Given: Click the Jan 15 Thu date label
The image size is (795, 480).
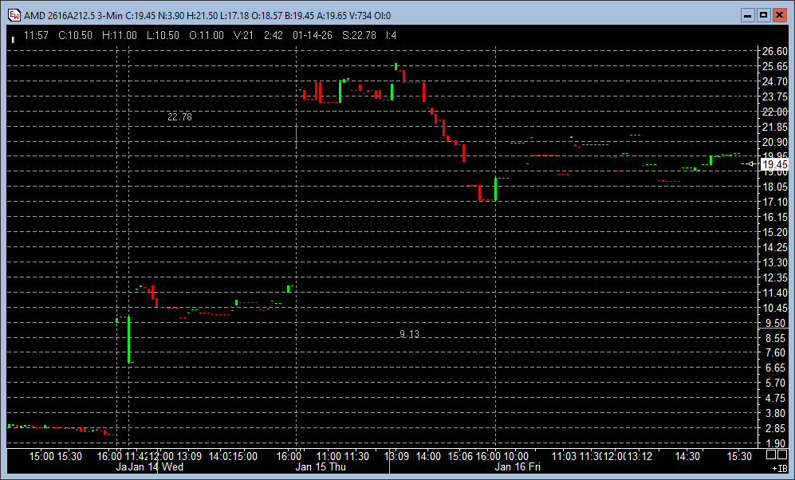Looking at the screenshot, I should tap(321, 467).
